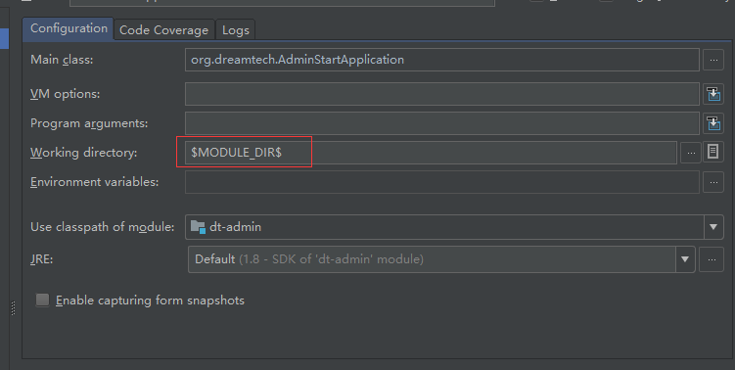735x370 pixels.
Task: Open the classpath module dropdown arrow
Action: [x=713, y=227]
